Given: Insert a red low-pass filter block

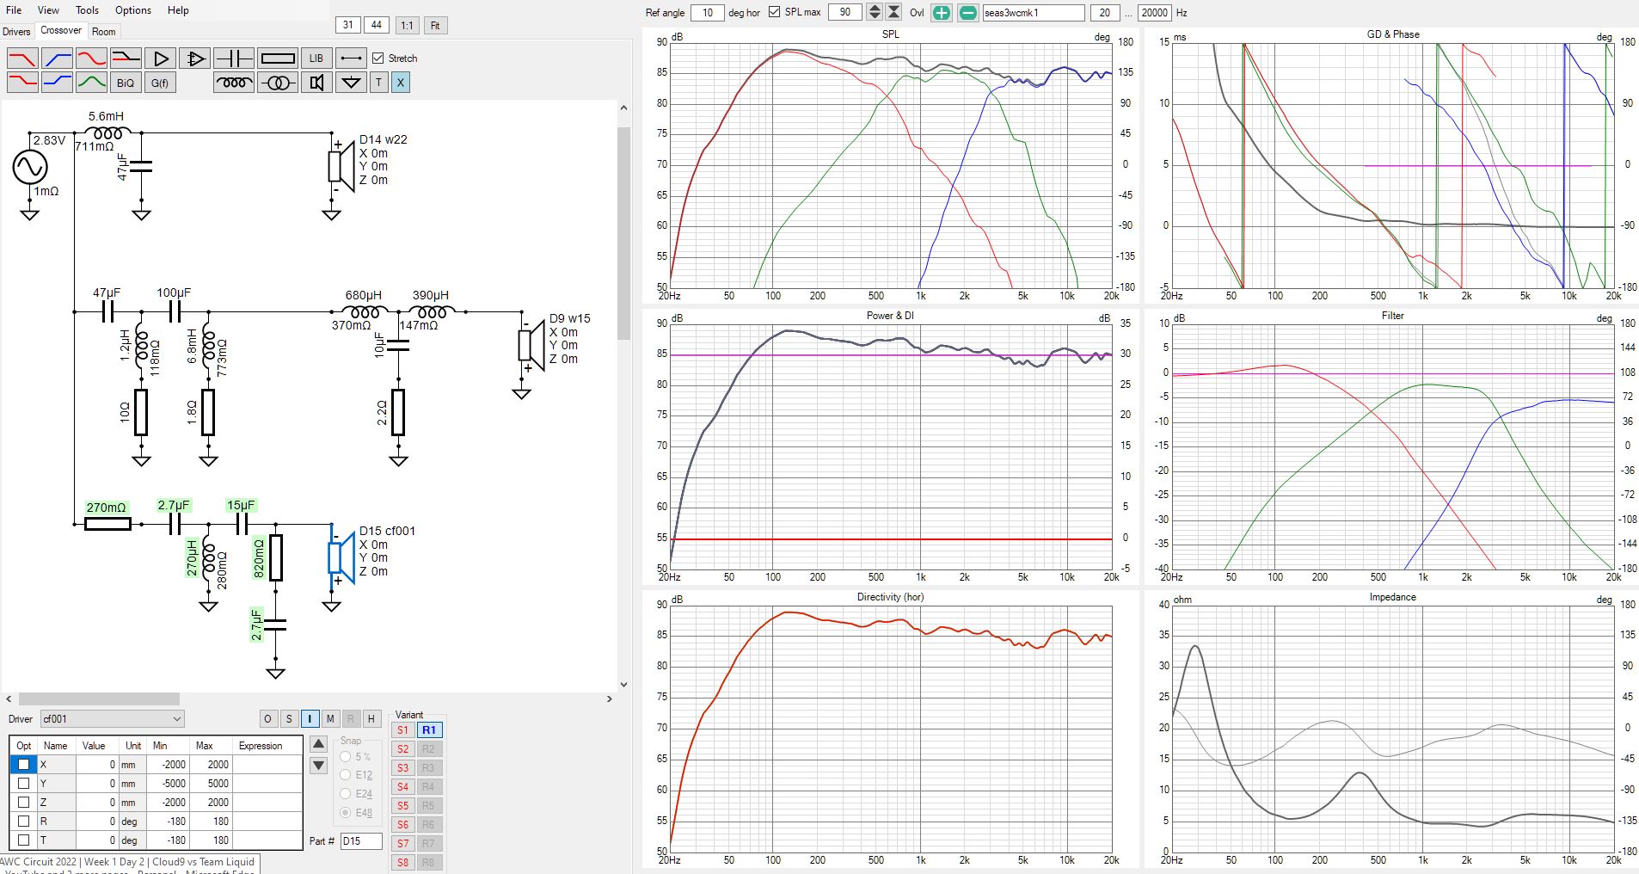Looking at the screenshot, I should pyautogui.click(x=22, y=58).
